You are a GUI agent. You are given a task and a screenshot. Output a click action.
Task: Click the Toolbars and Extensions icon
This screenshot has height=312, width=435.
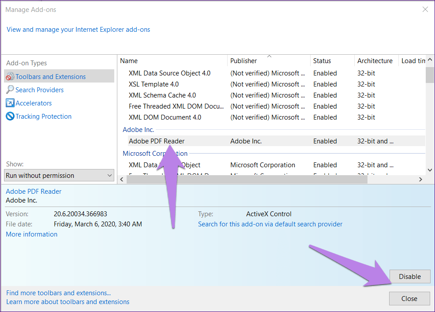[10, 77]
